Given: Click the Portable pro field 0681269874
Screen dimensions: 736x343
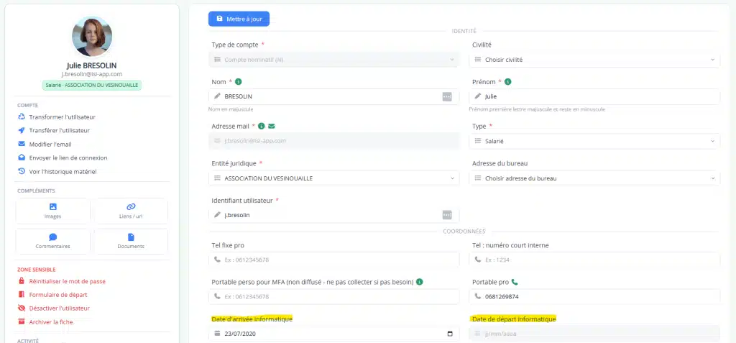Looking at the screenshot, I should (x=594, y=296).
